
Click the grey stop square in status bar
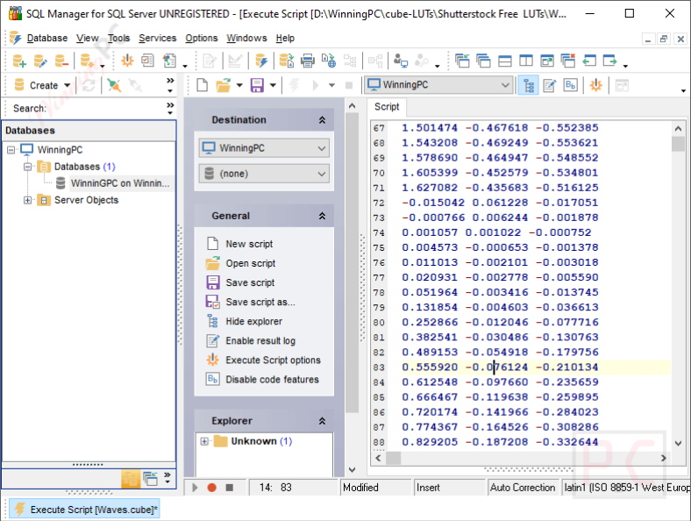[229, 488]
